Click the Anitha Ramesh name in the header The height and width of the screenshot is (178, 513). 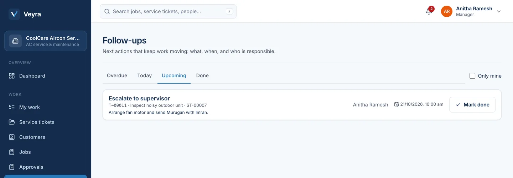(x=474, y=9)
